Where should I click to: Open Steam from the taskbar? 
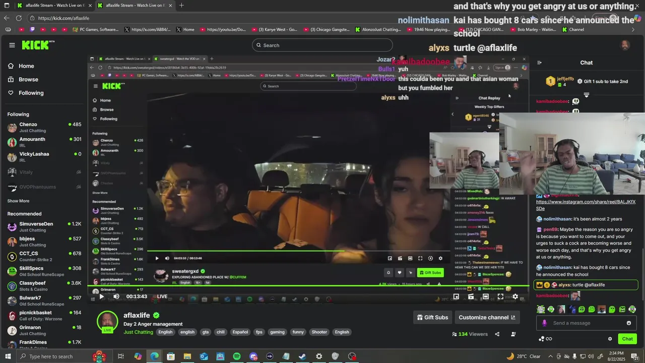tap(302, 356)
